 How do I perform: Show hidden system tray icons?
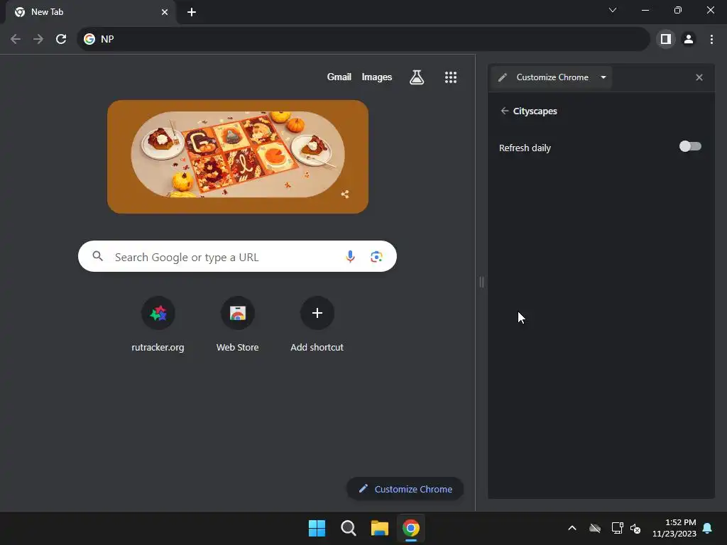click(572, 528)
